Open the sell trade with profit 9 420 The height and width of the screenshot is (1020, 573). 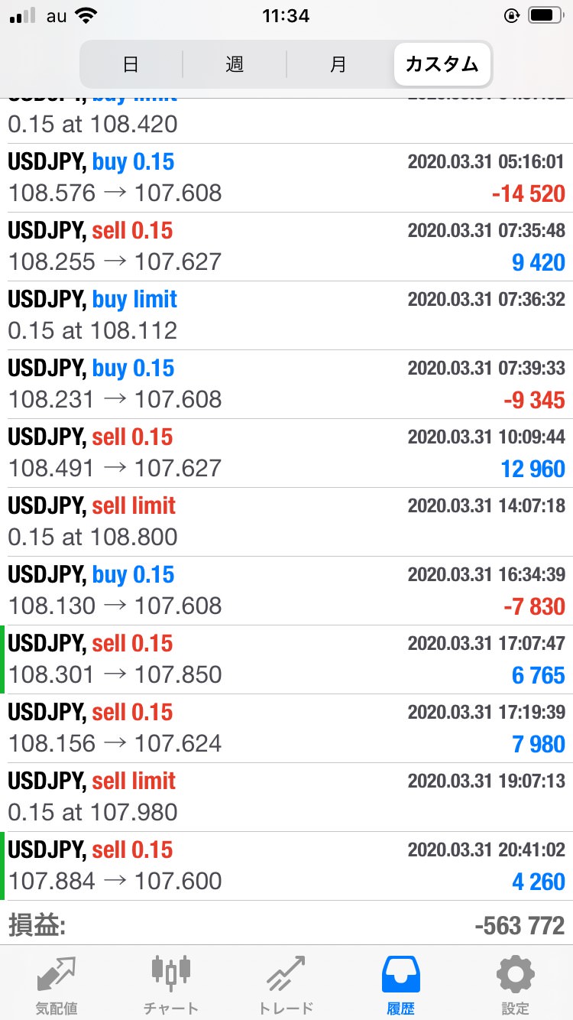point(286,246)
